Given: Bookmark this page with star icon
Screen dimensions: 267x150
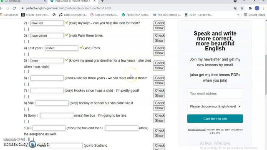Looking at the screenshot, I should (242, 8).
